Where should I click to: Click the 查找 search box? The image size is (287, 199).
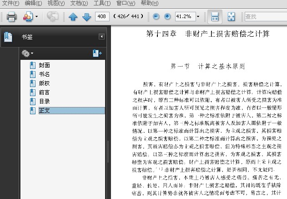tap(266, 17)
